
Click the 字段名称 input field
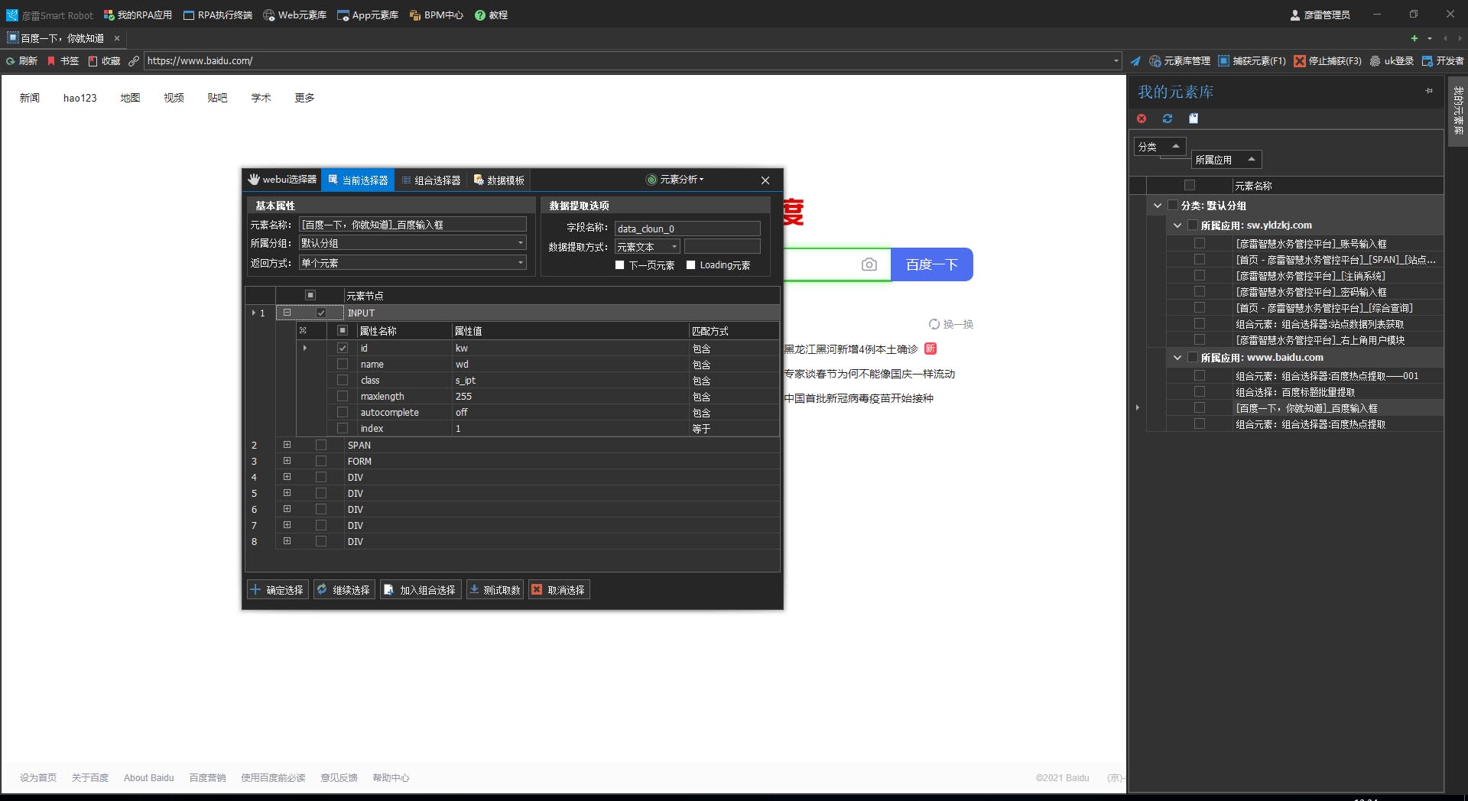(x=687, y=229)
